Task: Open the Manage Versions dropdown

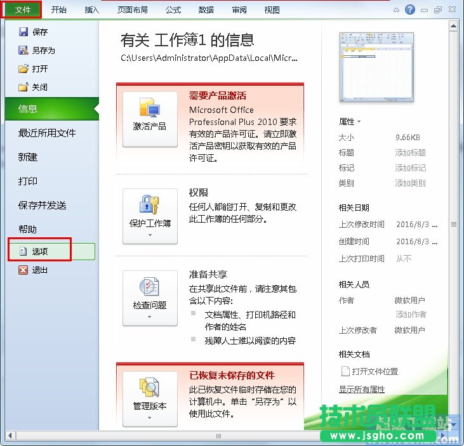Action: pos(150,398)
